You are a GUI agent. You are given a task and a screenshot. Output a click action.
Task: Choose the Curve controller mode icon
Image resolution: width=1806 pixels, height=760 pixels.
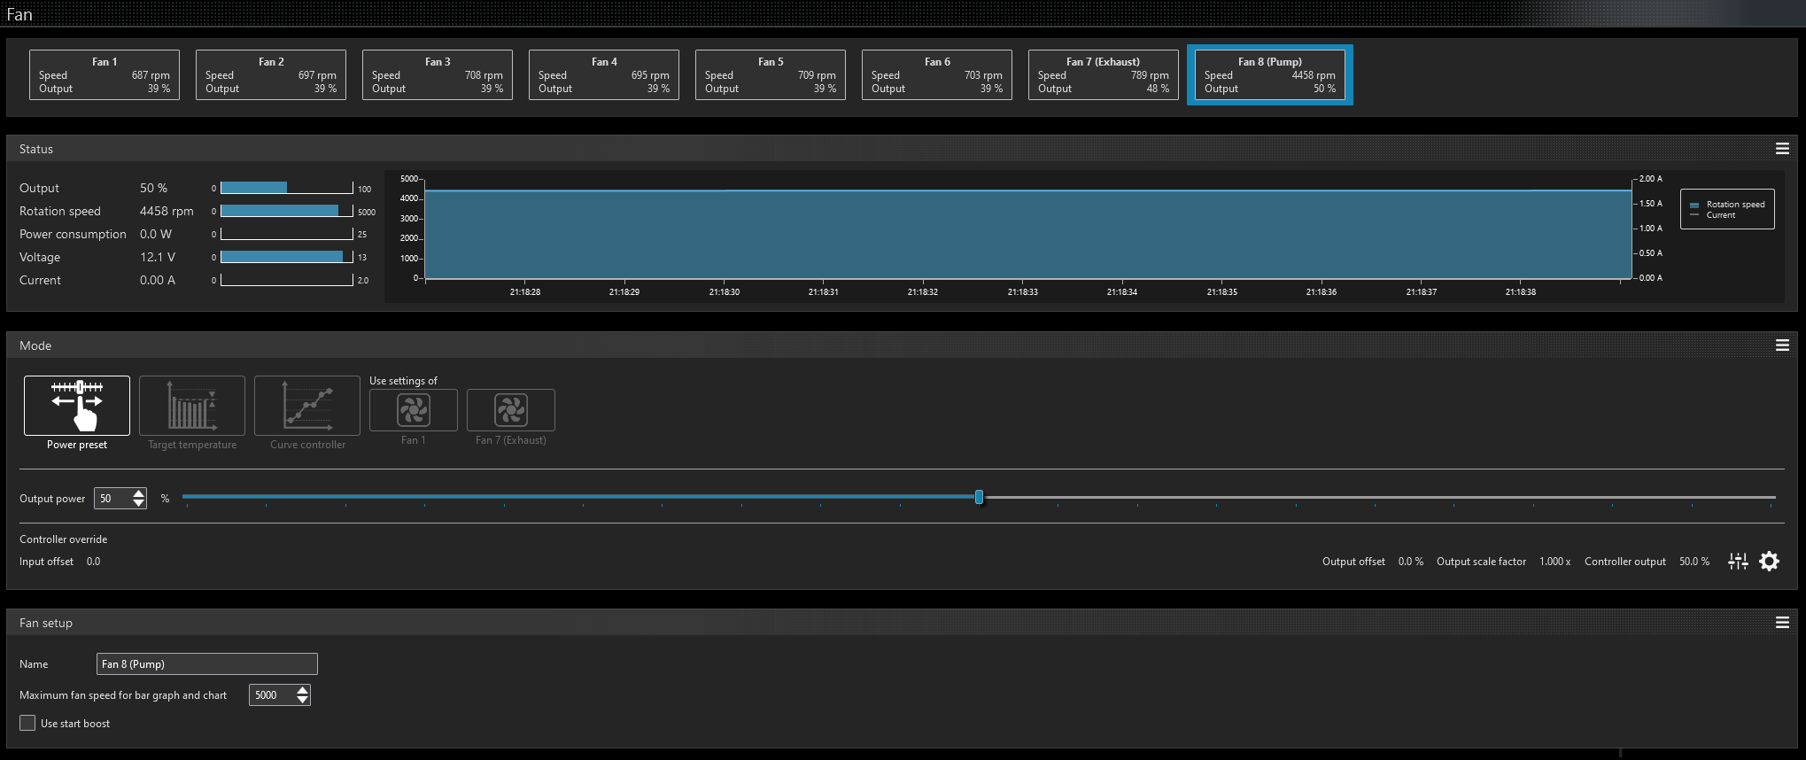click(307, 406)
